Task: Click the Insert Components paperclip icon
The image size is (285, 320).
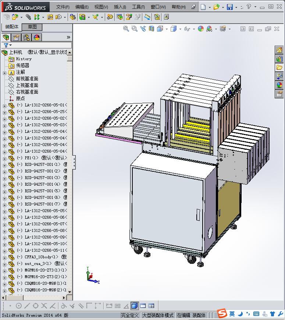Action: click(x=28, y=17)
